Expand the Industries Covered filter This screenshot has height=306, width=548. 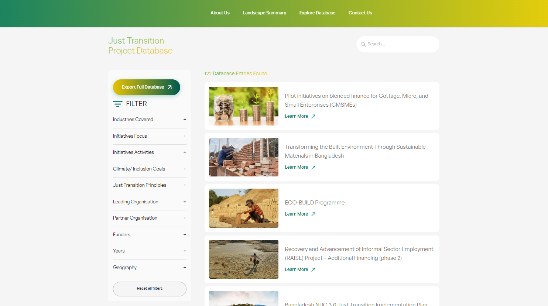150,120
